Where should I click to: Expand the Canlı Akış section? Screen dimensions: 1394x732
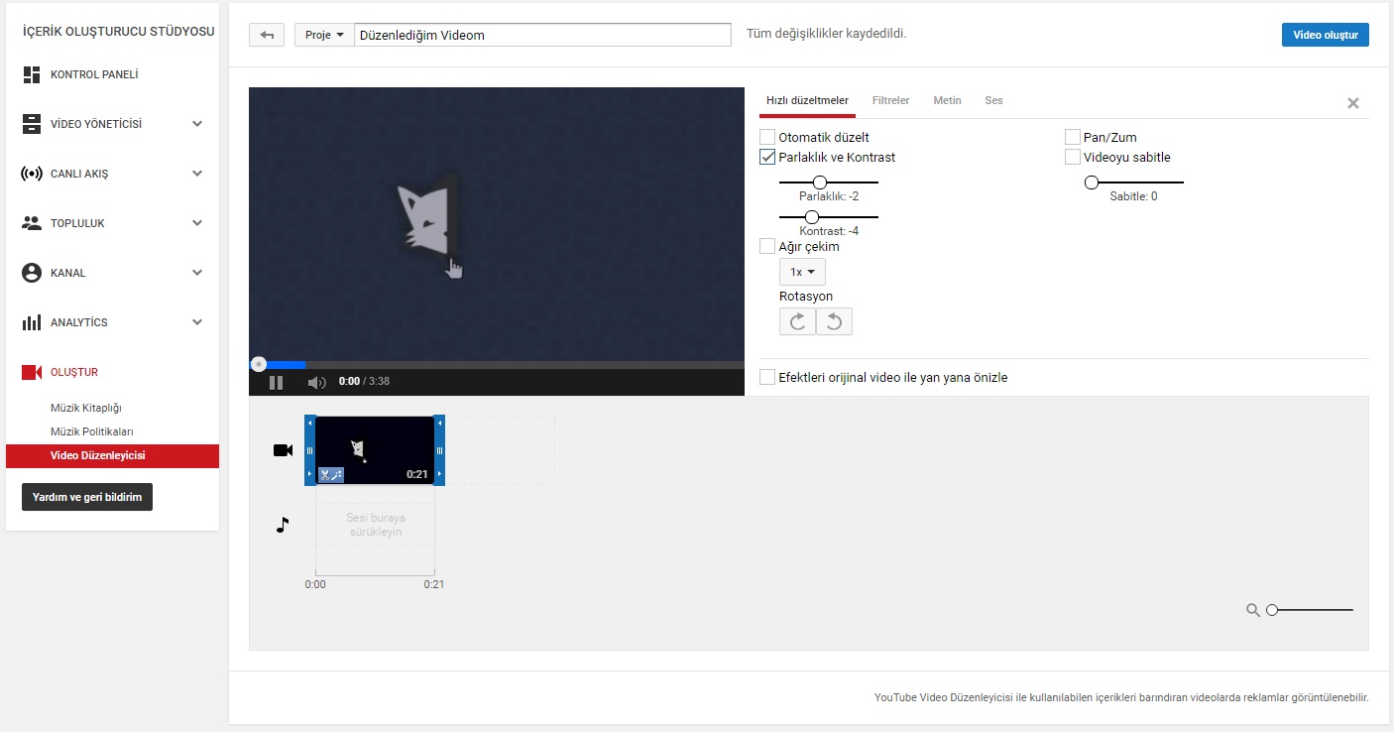pos(197,174)
